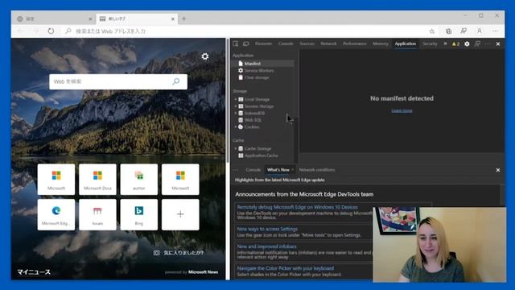Image resolution: width=515 pixels, height=290 pixels.
Task: Open the DevTools three-dot customize menu
Action: (488, 43)
